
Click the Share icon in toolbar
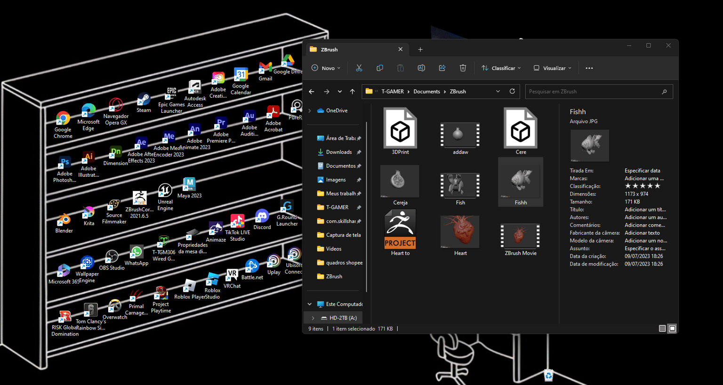[x=442, y=68]
